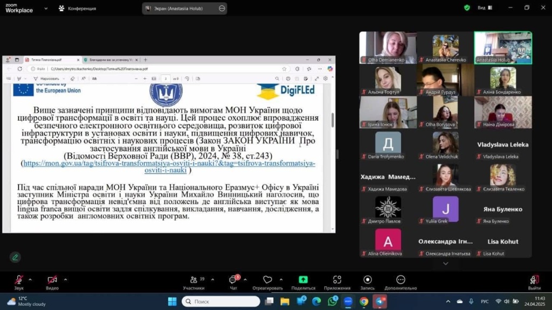Show hidden system tray icons

click(x=448, y=301)
